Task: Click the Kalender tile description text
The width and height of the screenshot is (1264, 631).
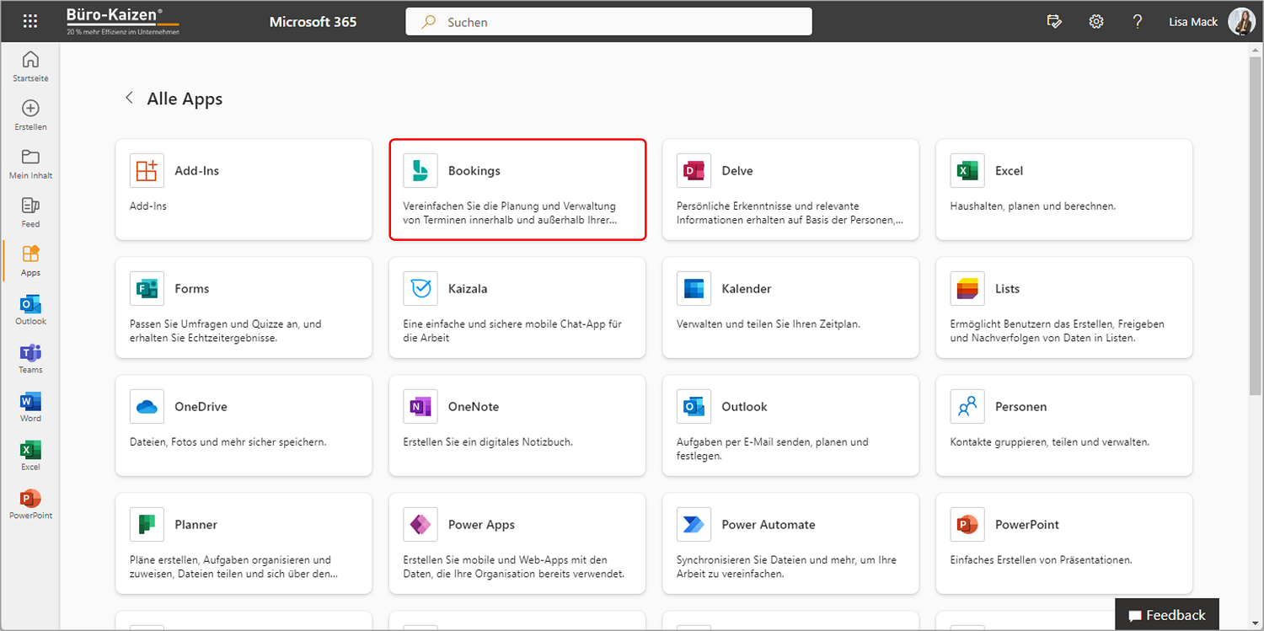Action: click(x=769, y=324)
